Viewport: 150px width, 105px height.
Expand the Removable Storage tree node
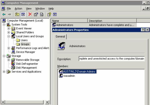pyautogui.click(x=9, y=60)
